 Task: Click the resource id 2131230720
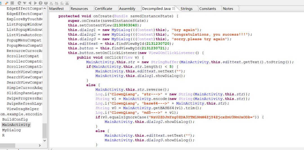point(157,44)
